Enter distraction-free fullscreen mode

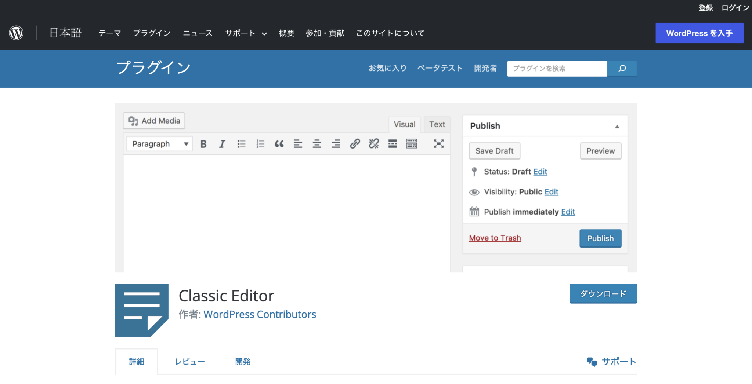click(x=439, y=143)
